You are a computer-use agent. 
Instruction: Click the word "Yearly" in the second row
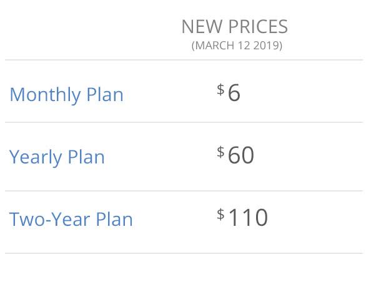(x=36, y=157)
